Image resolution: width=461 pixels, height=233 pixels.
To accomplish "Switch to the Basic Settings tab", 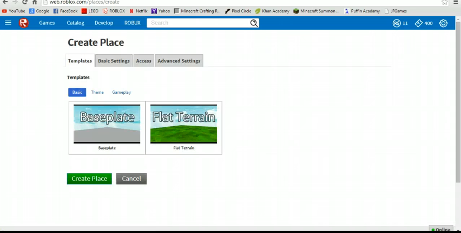I will 114,61.
